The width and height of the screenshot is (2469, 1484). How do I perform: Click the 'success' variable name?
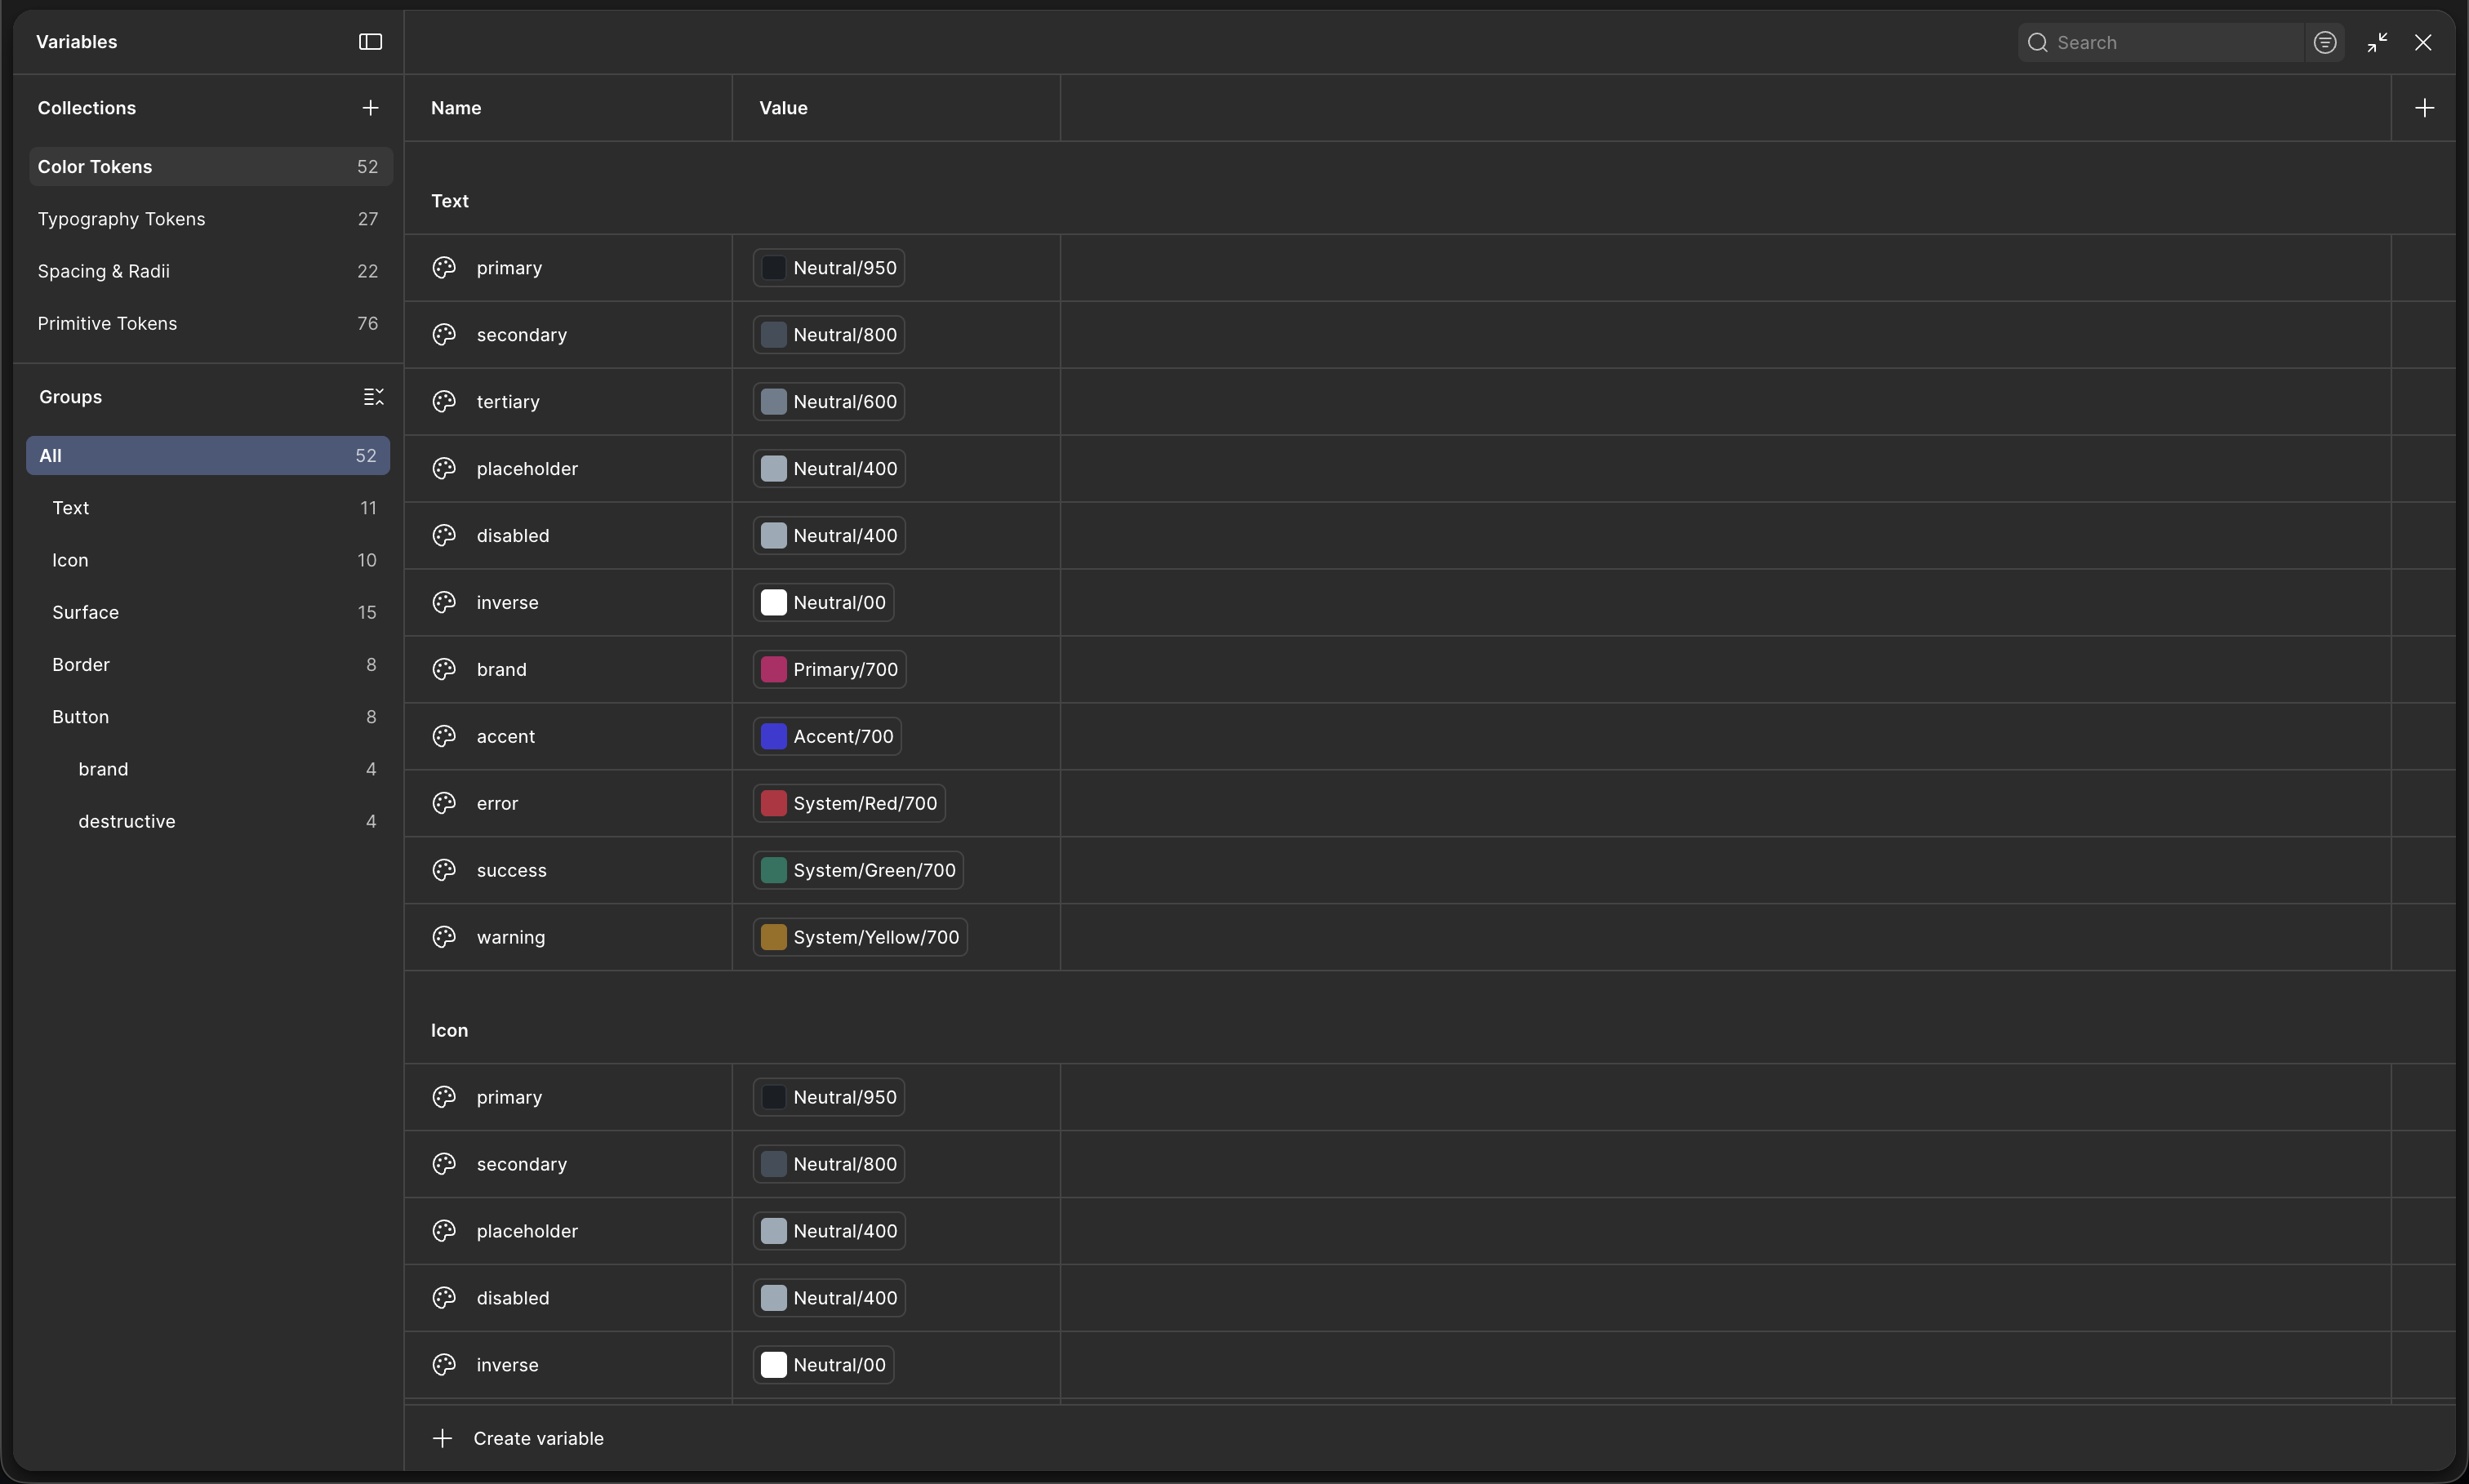pos(512,871)
